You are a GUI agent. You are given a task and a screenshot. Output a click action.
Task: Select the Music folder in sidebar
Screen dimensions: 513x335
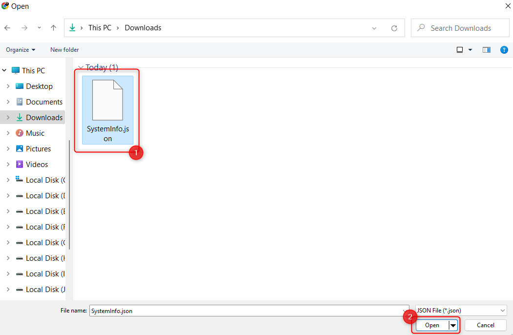[35, 133]
